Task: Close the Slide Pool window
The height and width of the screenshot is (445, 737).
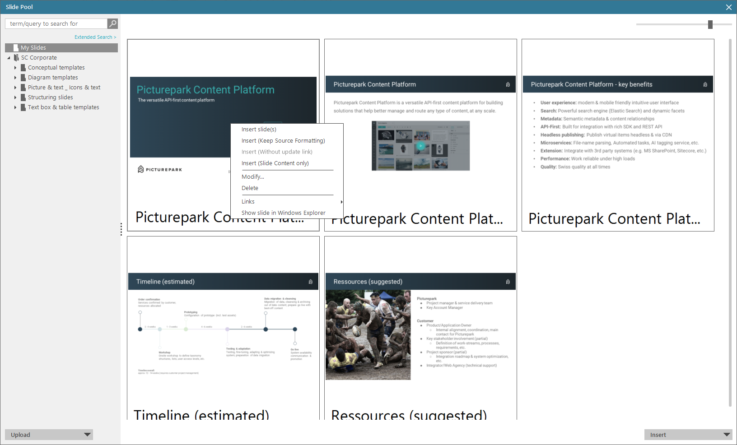Action: 728,7
